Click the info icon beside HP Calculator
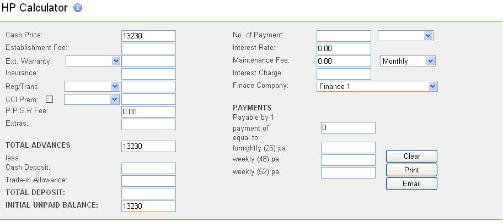The height and width of the screenshot is (223, 503). (x=78, y=8)
